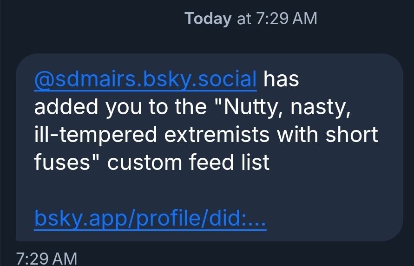Click the 7:29 AM timestamp below the message
This screenshot has height=266, width=414.
[46, 258]
